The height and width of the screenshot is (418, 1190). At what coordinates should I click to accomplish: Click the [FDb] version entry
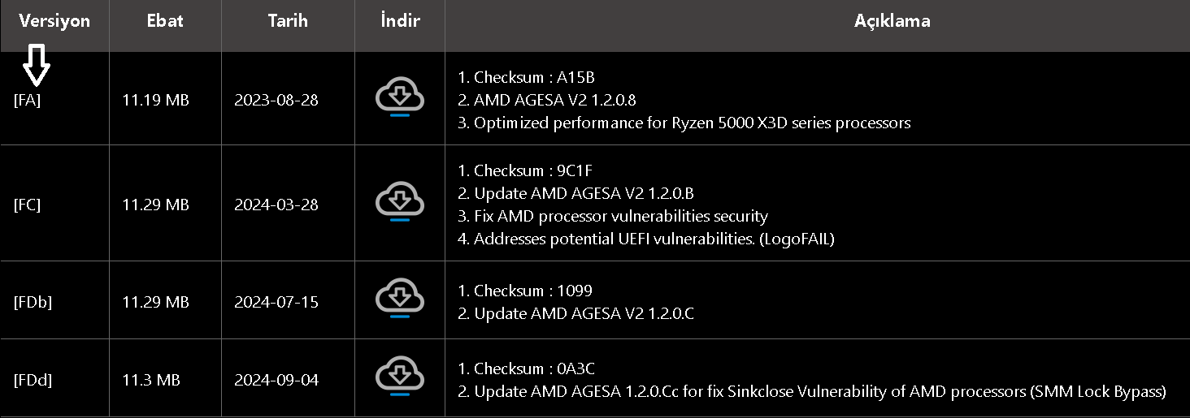tap(33, 302)
